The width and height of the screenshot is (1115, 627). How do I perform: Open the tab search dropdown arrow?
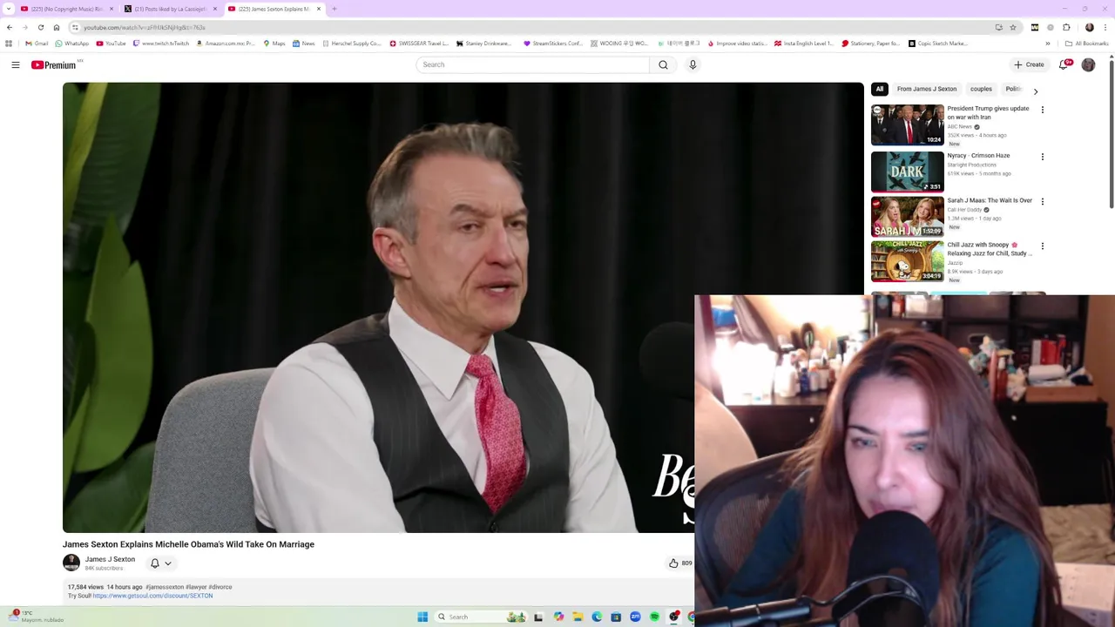click(x=9, y=9)
